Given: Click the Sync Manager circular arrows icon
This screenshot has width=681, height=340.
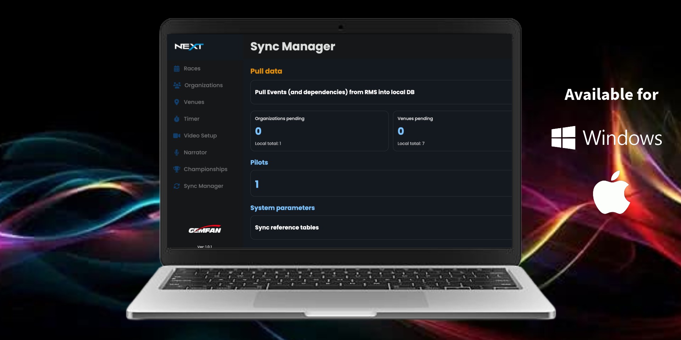Looking at the screenshot, I should (x=177, y=186).
